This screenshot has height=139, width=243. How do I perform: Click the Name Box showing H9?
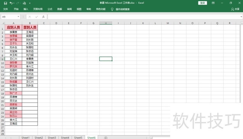point(9,17)
